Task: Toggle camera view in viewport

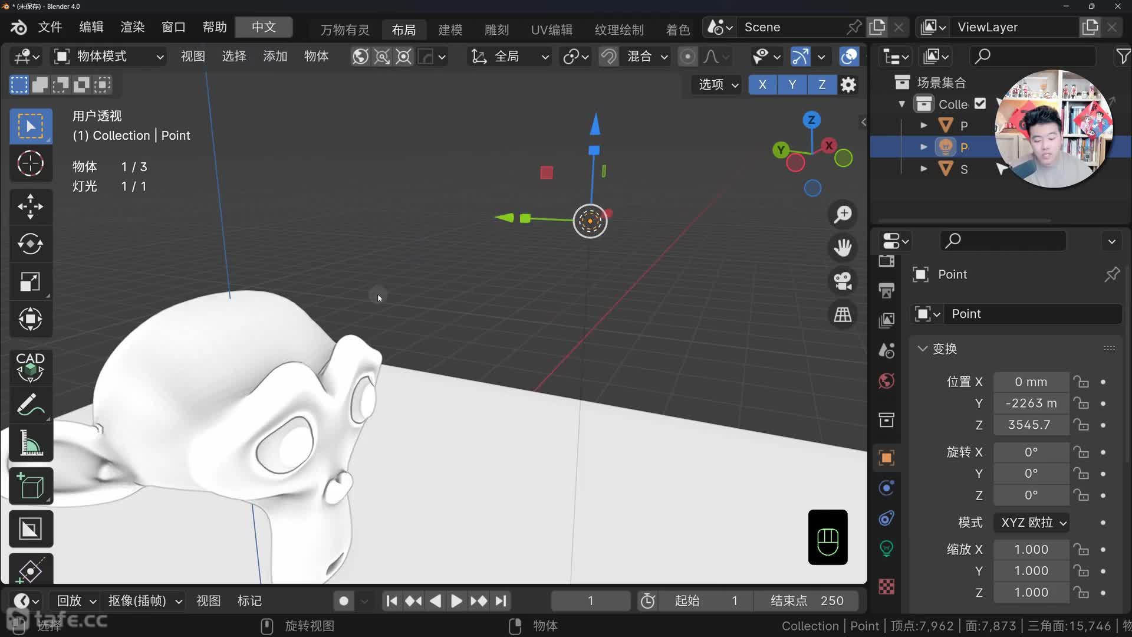Action: 843,281
